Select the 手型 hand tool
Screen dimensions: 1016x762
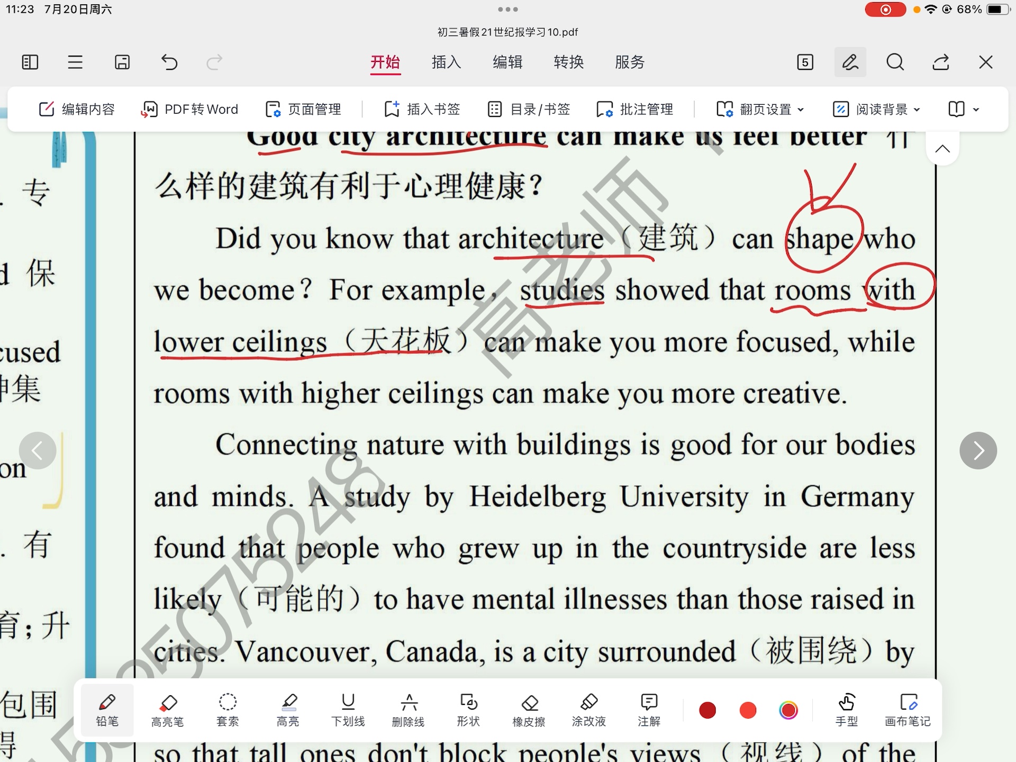(847, 710)
